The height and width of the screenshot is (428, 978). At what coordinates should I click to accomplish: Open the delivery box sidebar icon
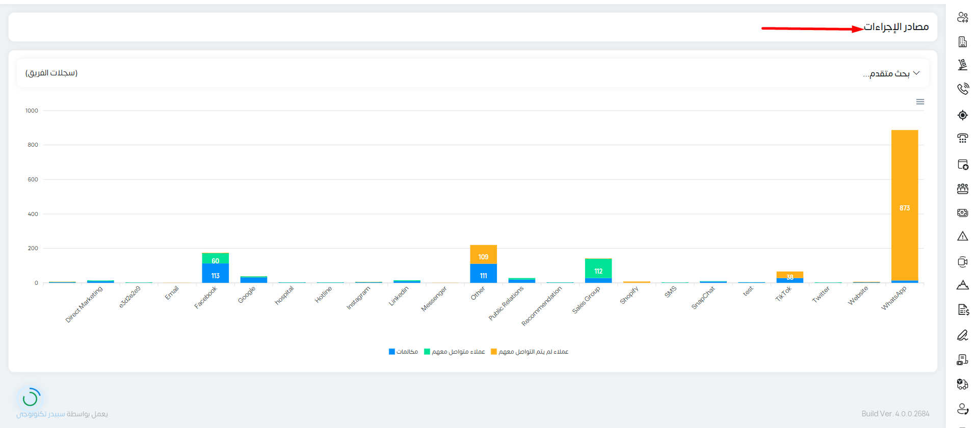[x=962, y=384]
